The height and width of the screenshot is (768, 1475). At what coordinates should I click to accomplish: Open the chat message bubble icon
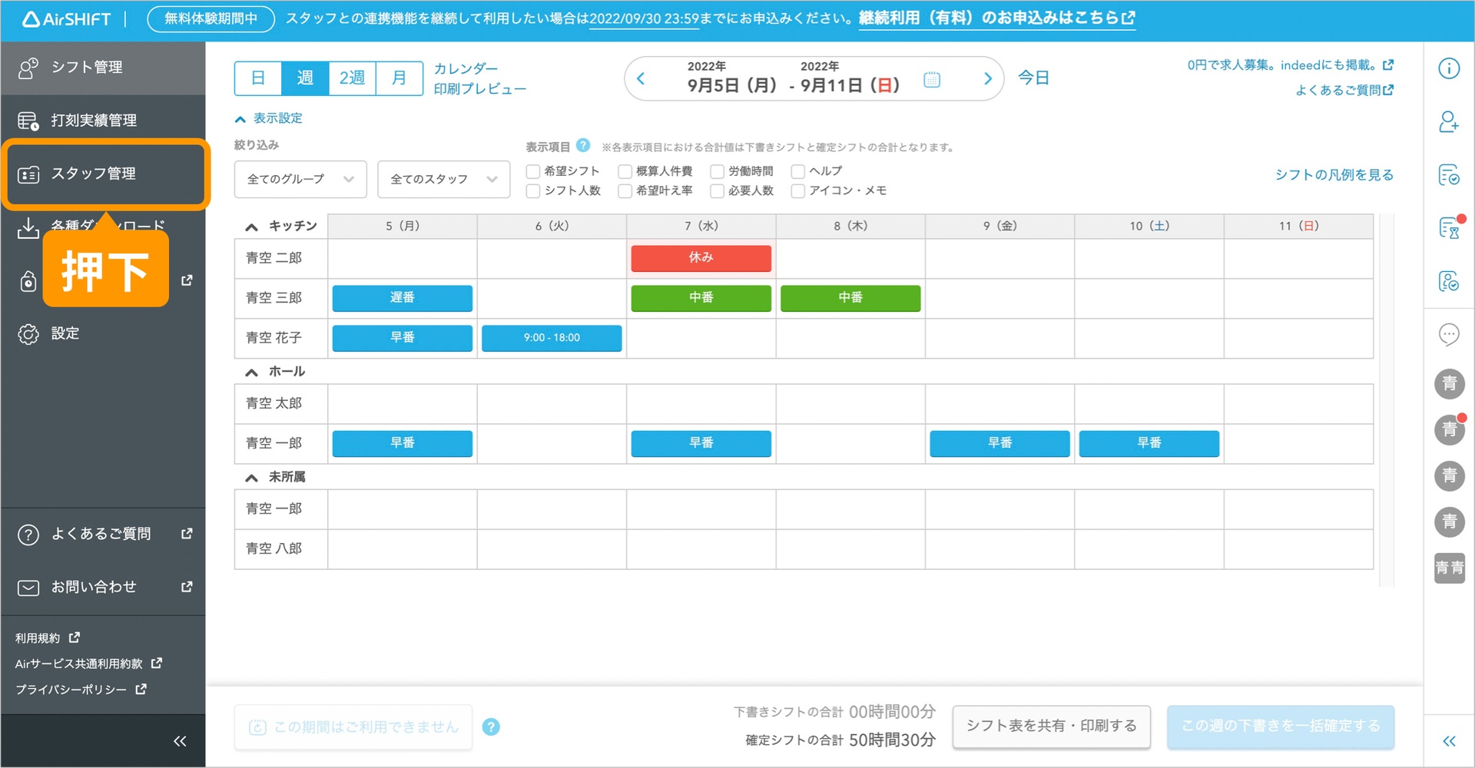(x=1448, y=334)
